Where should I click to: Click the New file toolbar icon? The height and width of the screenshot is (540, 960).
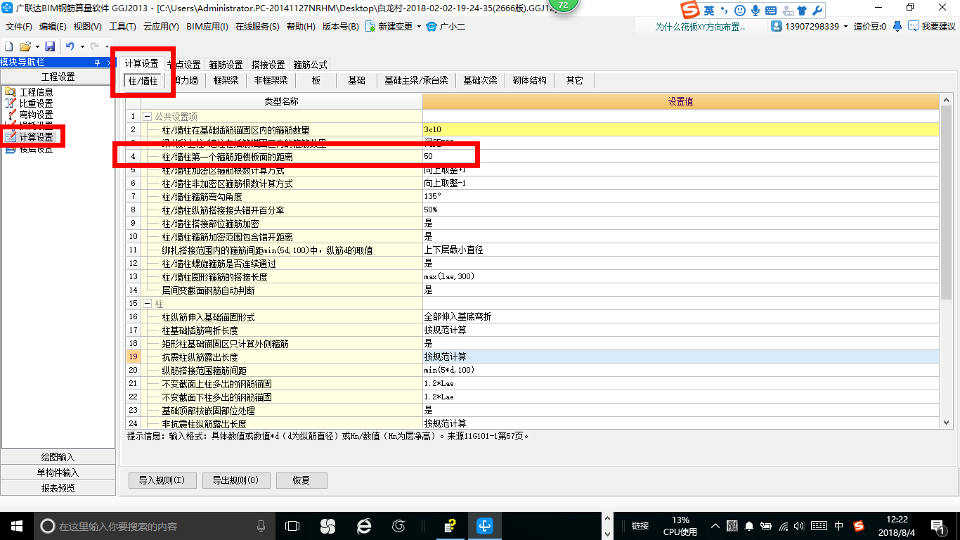click(9, 46)
